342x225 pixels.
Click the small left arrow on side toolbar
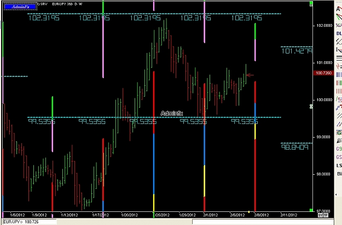pyautogui.click(x=336, y=195)
